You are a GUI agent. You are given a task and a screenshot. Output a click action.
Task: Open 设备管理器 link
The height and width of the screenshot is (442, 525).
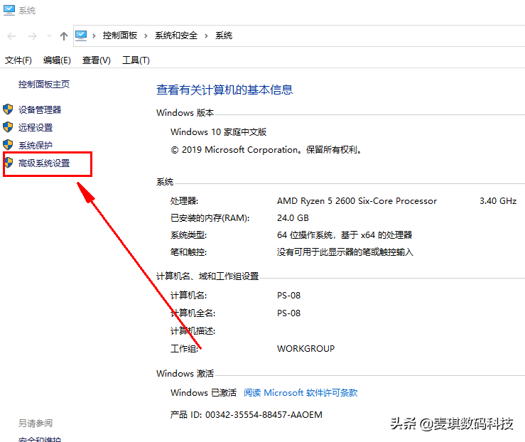(x=40, y=110)
